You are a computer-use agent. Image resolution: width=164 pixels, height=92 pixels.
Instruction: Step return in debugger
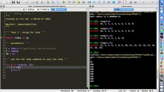click(104, 2)
